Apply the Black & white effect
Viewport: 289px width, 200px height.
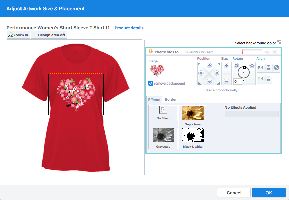tap(193, 138)
